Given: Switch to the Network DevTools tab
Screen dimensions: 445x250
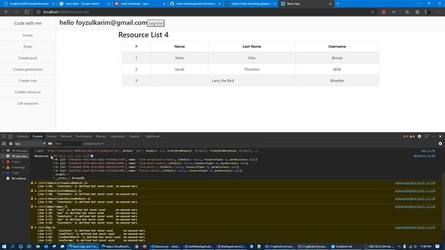Looking at the screenshot, I should tap(66, 136).
